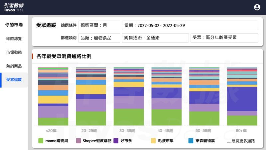Viewport: 266px width, 150px height.
Task: Toggle the 毛孩市集 yellow legend swatch
Action: point(153,141)
